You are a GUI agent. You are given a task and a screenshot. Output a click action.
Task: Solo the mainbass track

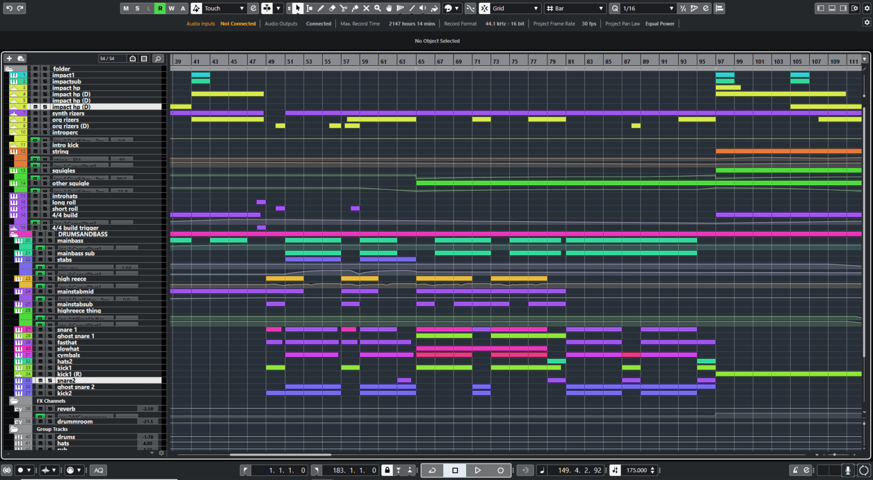[x=50, y=241]
